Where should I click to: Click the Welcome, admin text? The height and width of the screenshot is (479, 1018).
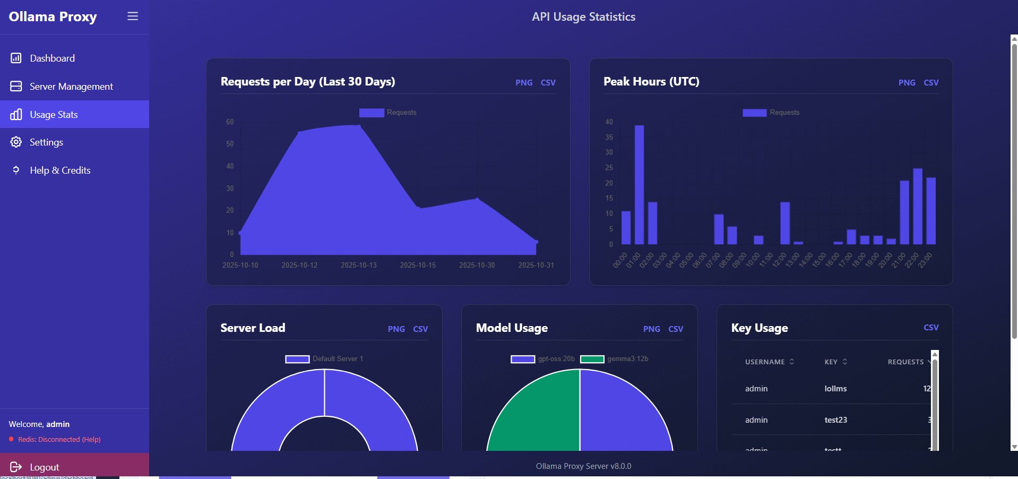click(39, 424)
